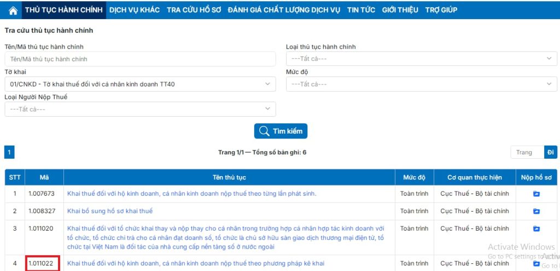Screen dimensions: 560x271
Task: Click the submit-file folder icon for procedure 1.011020
Action: point(536,228)
